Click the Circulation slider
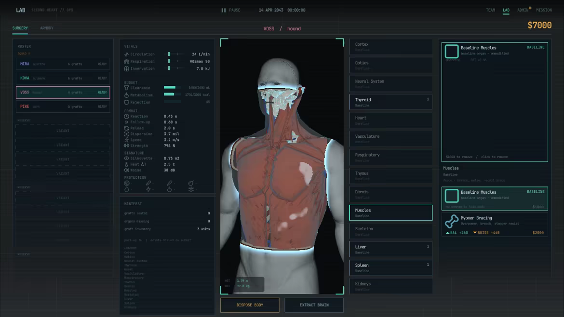Image resolution: width=564 pixels, height=317 pixels. (x=175, y=54)
